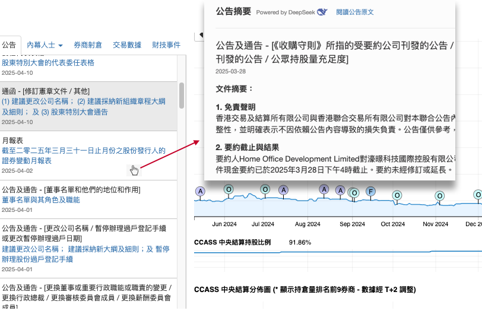Viewport: 482px width, 314px height.
Task: Click the O marker above Nov 2024
Action: 439,195
